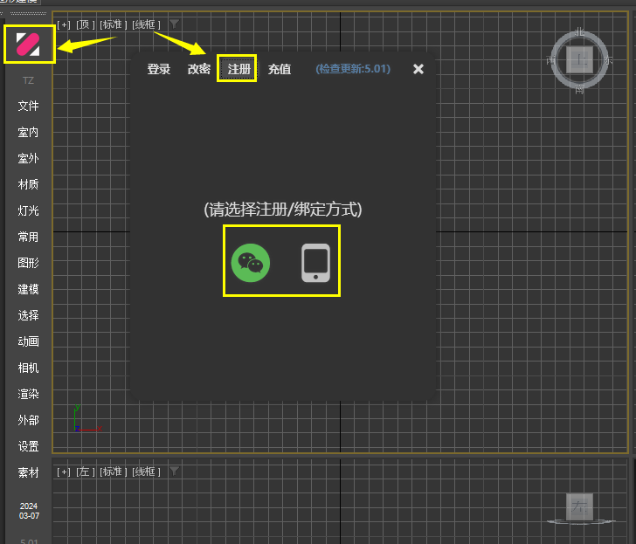The height and width of the screenshot is (544, 636).
Task: Open the 室内 sidebar menu
Action: (28, 132)
